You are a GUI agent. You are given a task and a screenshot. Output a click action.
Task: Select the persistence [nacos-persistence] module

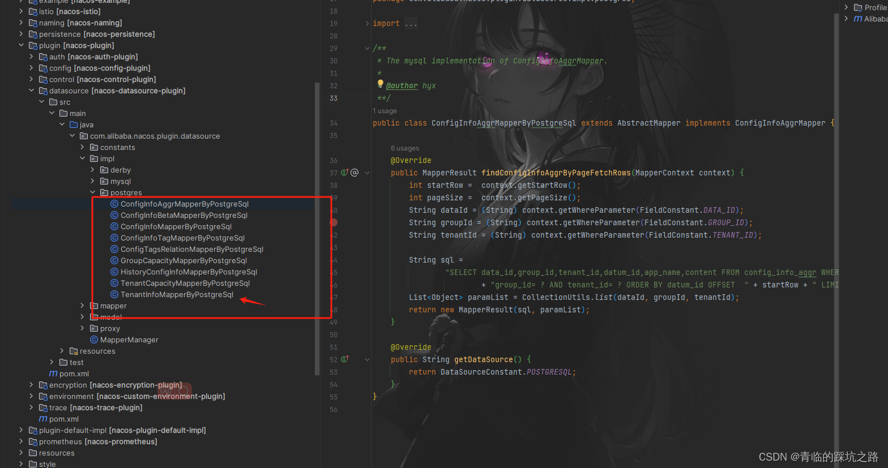[x=97, y=34]
